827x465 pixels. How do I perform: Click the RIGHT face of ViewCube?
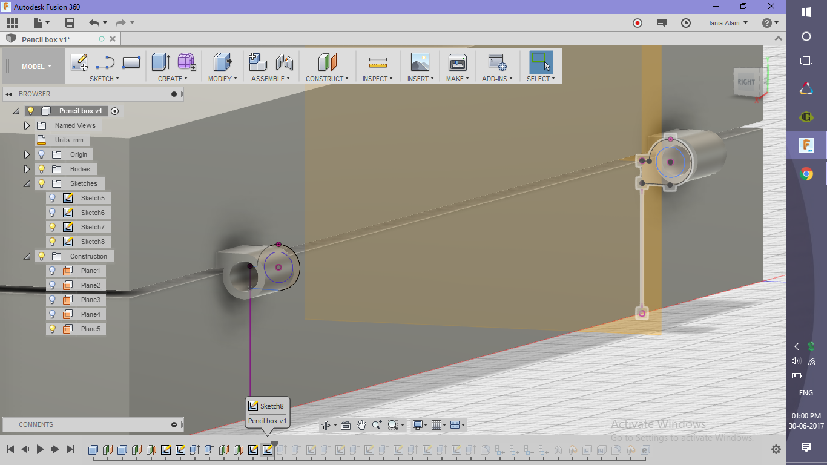(746, 82)
